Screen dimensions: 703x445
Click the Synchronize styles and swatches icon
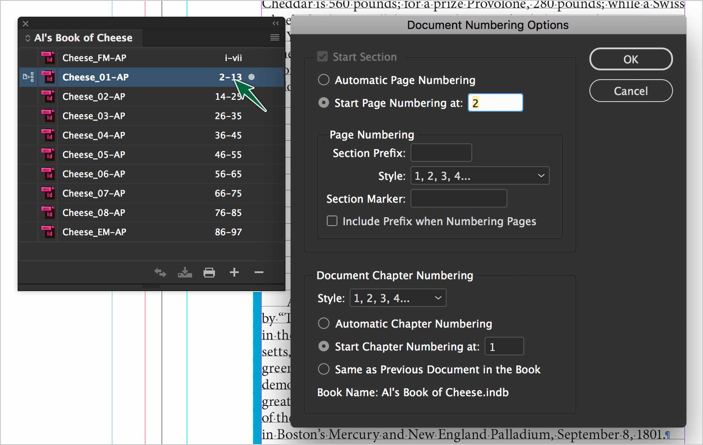click(x=160, y=272)
